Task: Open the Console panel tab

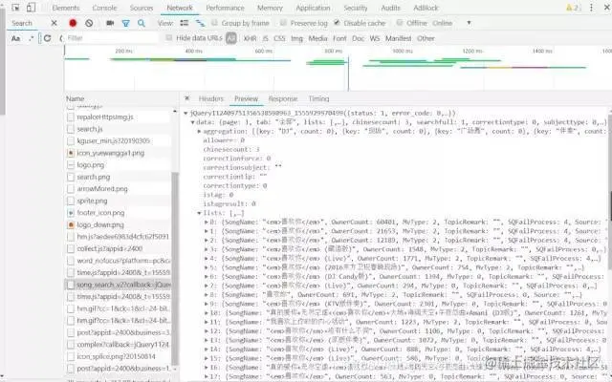Action: pyautogui.click(x=104, y=8)
